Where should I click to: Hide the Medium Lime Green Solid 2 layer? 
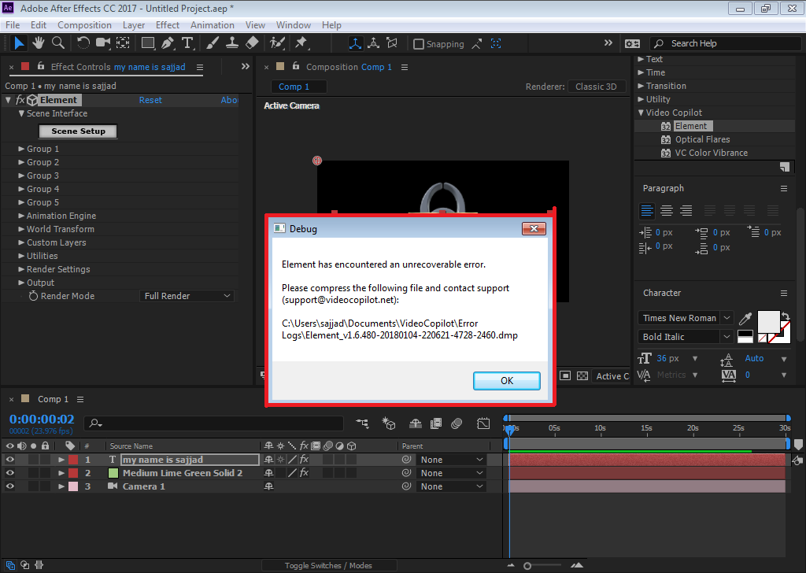pos(9,473)
